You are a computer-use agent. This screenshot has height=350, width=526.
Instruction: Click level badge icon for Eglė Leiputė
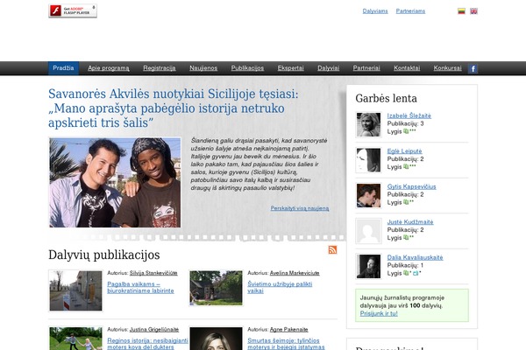tap(406, 167)
